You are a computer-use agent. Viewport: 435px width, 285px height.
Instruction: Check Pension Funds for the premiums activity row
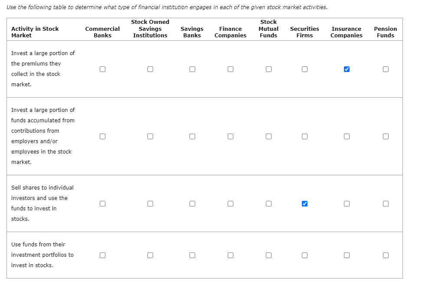click(x=386, y=69)
